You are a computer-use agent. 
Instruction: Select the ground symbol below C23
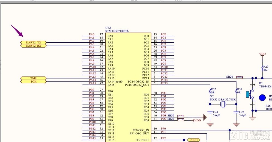pos(236,125)
